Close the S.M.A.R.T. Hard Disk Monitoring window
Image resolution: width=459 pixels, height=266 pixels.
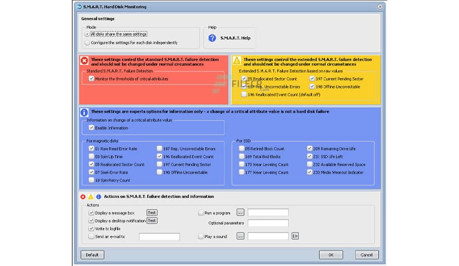coord(380,7)
